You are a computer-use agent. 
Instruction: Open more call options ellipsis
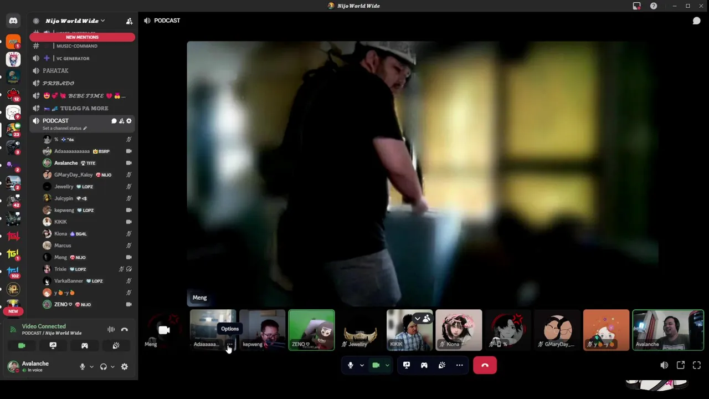(x=460, y=365)
